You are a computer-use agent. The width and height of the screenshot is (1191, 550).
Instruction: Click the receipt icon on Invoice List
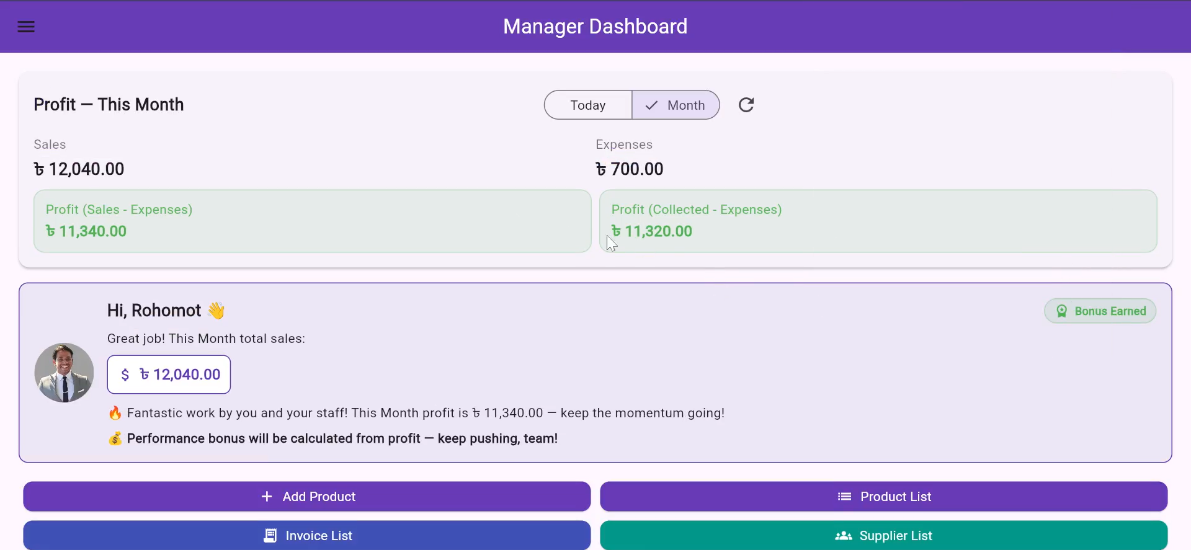270,536
